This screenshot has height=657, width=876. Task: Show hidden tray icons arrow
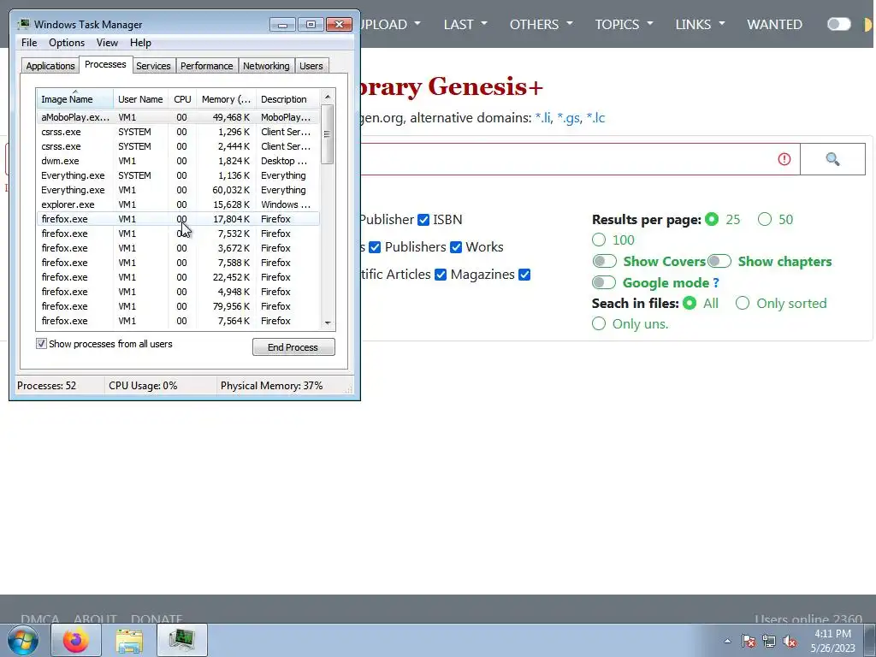pos(727,642)
